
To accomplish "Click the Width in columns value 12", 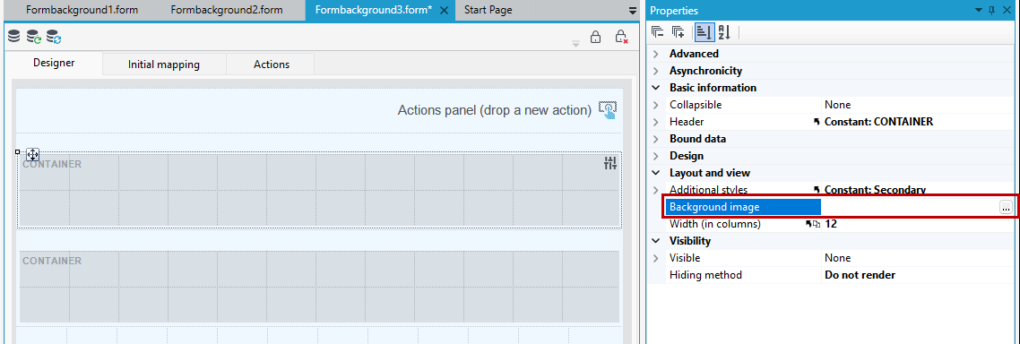I will [x=831, y=224].
